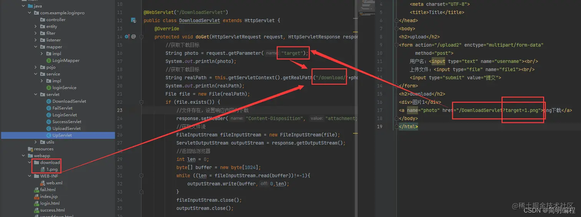The height and width of the screenshot is (217, 581).
Task: Click the file1 file input tag line
Action: [x=472, y=69]
